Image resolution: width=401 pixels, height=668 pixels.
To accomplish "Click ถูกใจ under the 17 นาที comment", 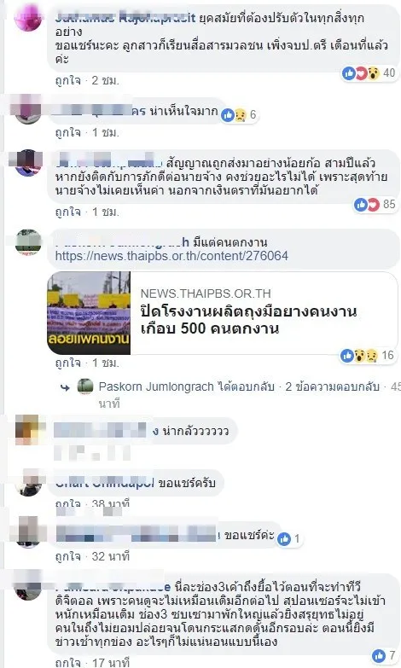I will click(67, 663).
